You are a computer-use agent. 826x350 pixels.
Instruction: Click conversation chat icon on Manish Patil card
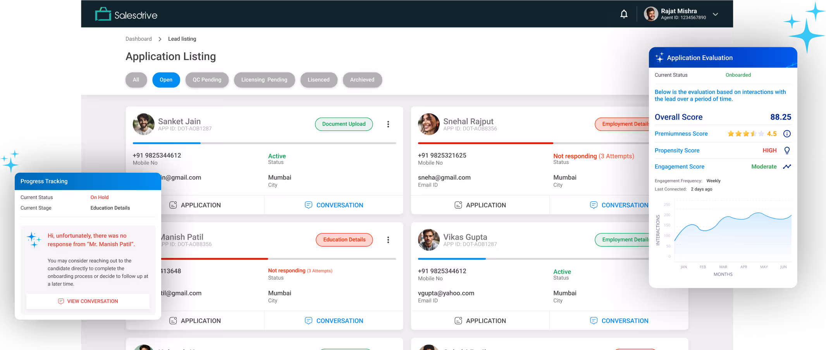pyautogui.click(x=308, y=321)
